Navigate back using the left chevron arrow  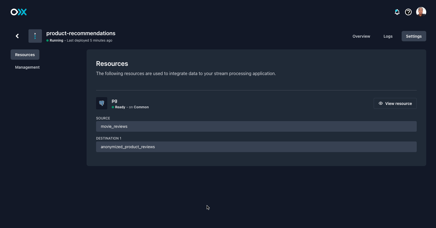pos(17,36)
